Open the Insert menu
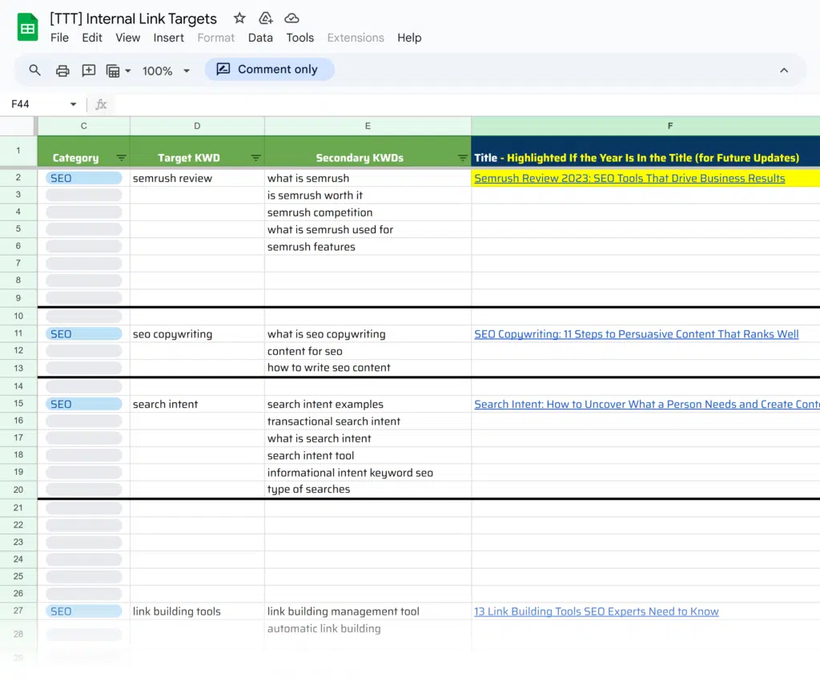Image resolution: width=820 pixels, height=682 pixels. point(169,38)
